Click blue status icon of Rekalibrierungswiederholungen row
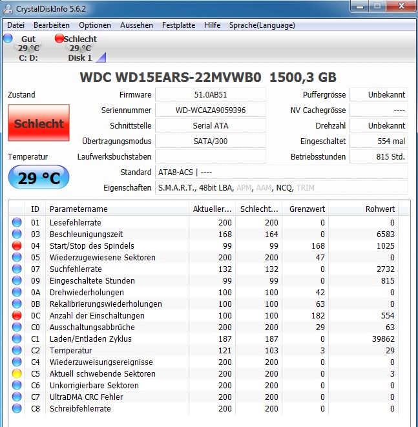 point(17,304)
